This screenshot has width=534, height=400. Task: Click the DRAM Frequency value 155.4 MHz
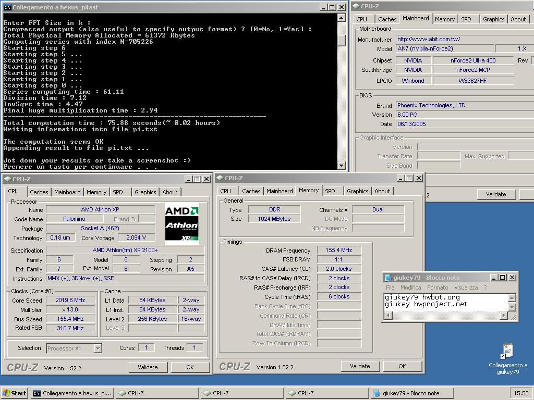coord(339,251)
